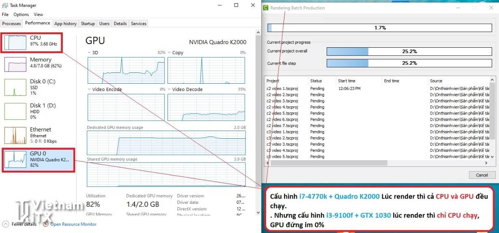Viewport: 499px width, 233px height.
Task: Open the File menu
Action: click(5, 15)
